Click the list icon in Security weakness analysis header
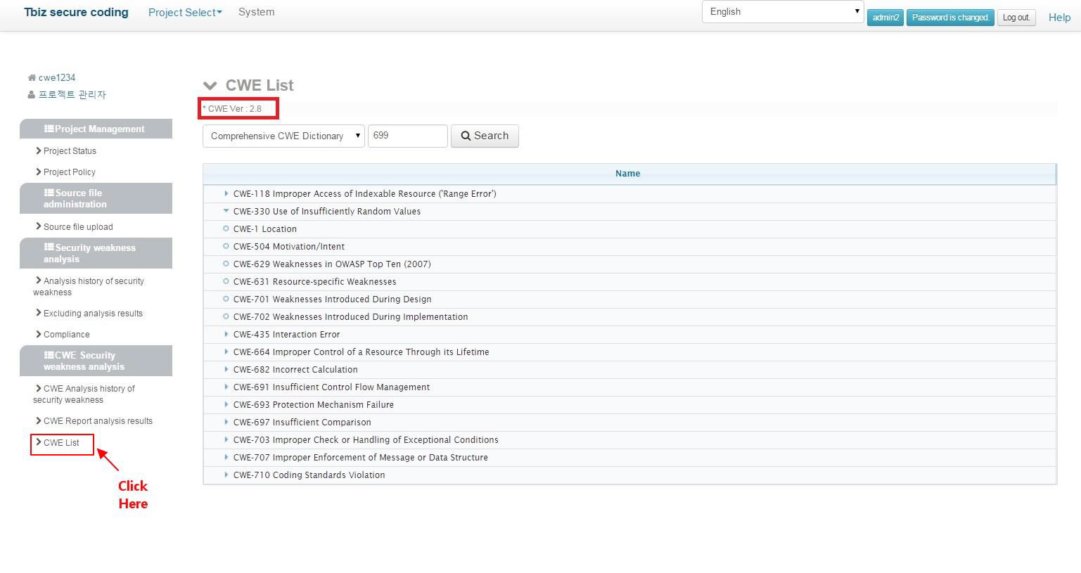This screenshot has width=1081, height=573. coord(49,247)
